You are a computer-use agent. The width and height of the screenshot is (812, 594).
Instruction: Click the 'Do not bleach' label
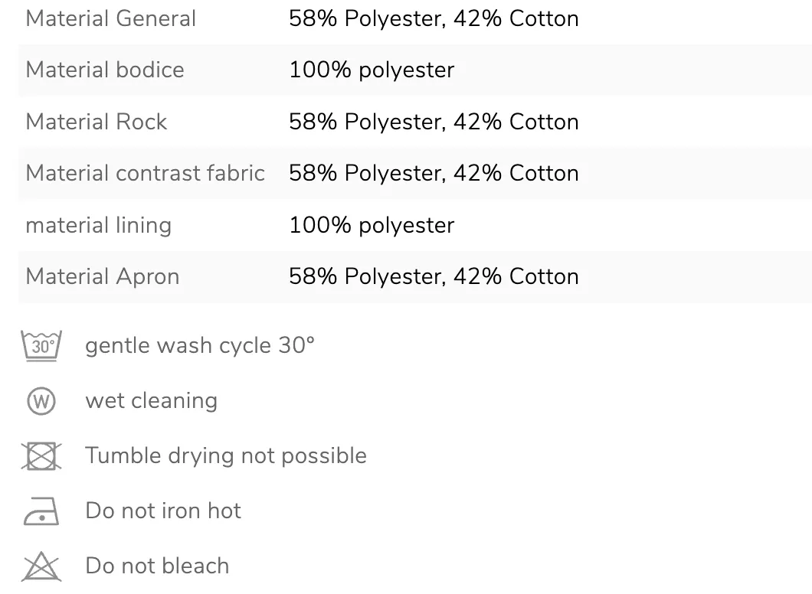(157, 566)
